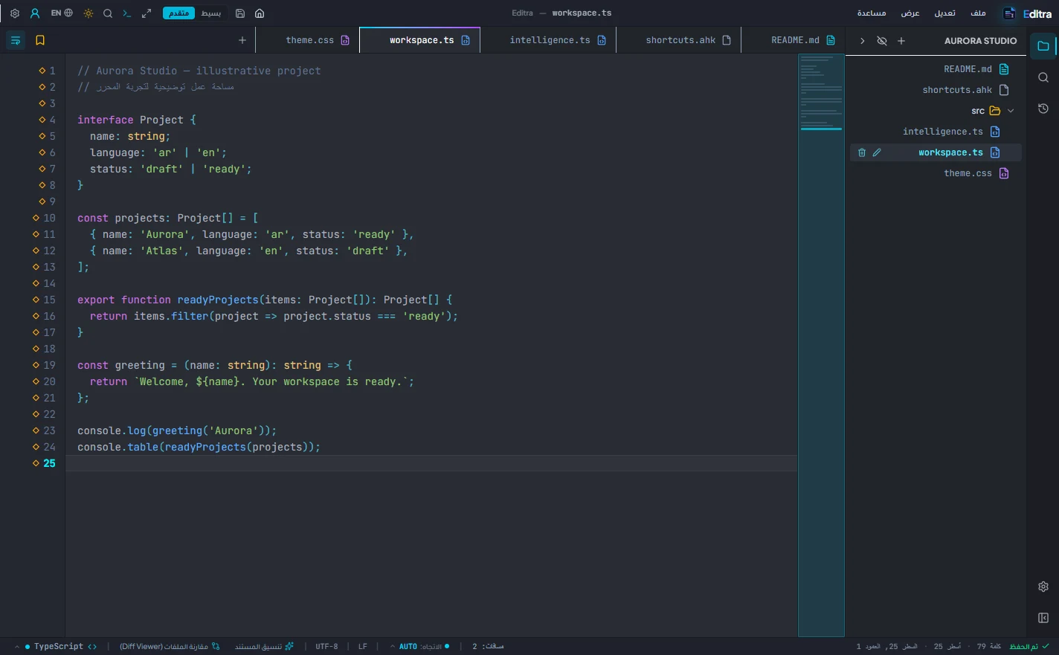The height and width of the screenshot is (655, 1059).
Task: Click the code minimap preview
Action: (x=821, y=345)
